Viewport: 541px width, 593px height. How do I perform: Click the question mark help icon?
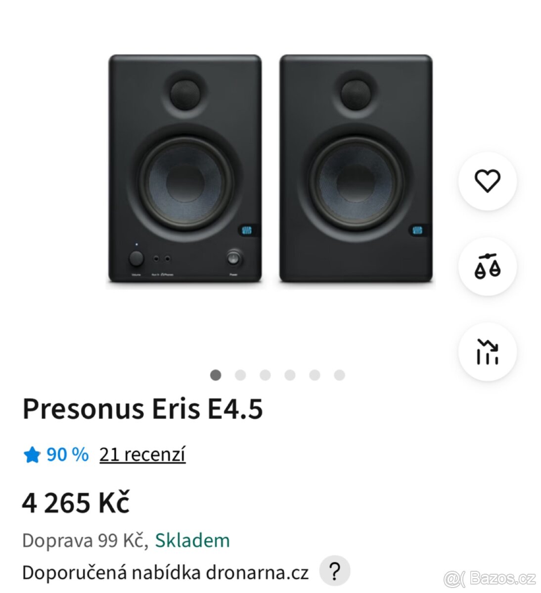tap(335, 571)
